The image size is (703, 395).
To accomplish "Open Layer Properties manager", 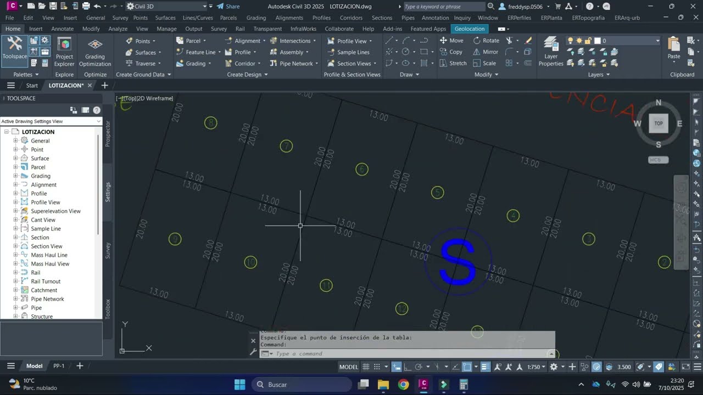I will click(x=551, y=52).
